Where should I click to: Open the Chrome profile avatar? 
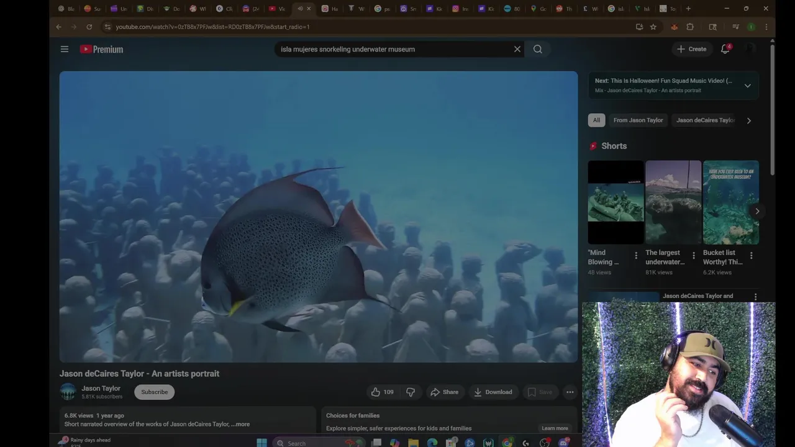click(x=751, y=27)
